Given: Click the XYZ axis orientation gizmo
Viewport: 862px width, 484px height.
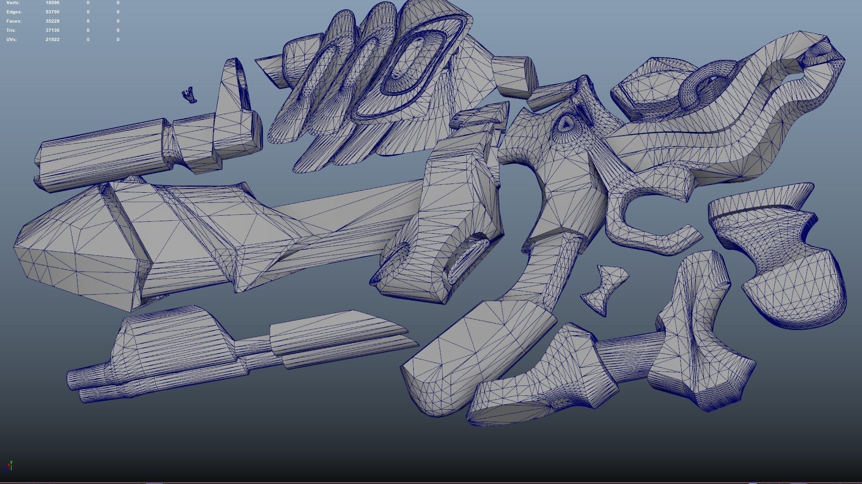Looking at the screenshot, I should point(8,466).
